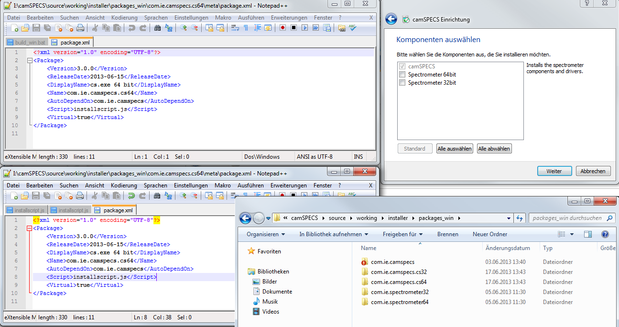This screenshot has height=327, width=619.
Task: Open the Organisieren dropdown in Explorer
Action: pyautogui.click(x=266, y=234)
